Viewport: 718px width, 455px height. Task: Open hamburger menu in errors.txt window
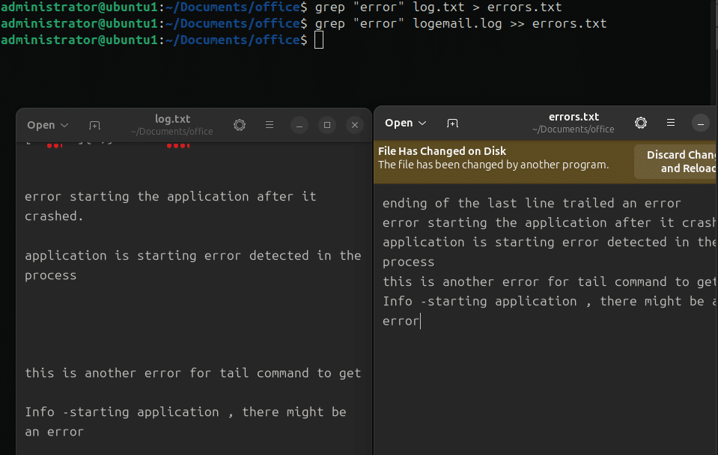(671, 123)
